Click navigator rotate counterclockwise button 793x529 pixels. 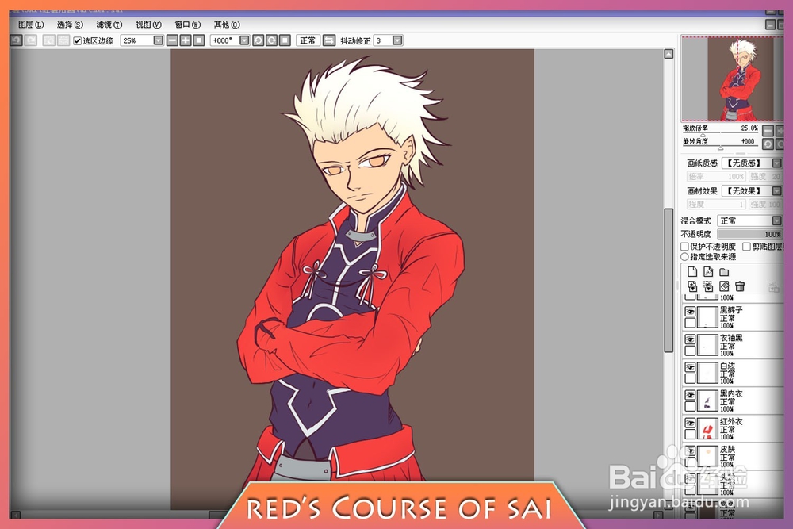point(768,144)
